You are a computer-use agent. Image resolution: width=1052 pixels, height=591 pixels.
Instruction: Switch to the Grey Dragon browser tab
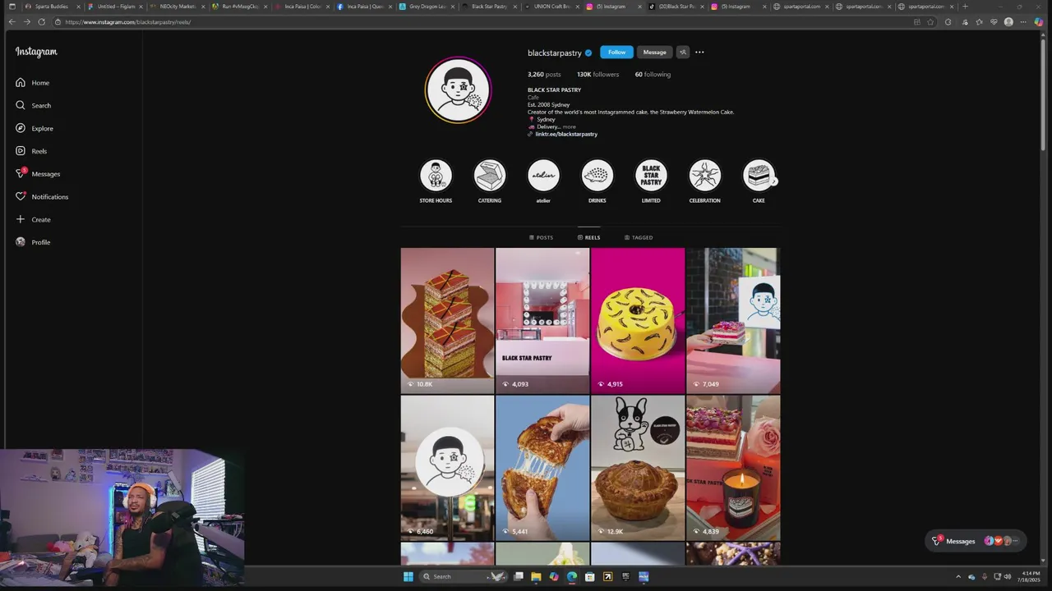click(x=427, y=7)
